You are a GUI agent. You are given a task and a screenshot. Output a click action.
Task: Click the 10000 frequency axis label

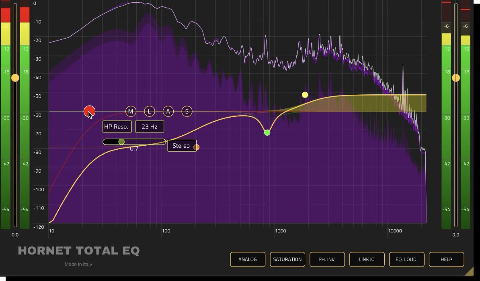395,231
